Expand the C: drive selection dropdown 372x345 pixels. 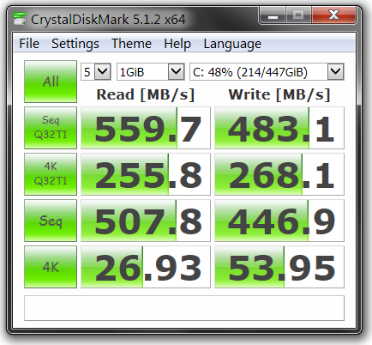click(x=267, y=72)
